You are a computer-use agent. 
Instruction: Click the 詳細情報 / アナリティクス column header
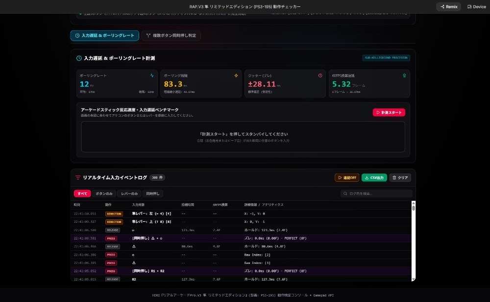(264, 205)
